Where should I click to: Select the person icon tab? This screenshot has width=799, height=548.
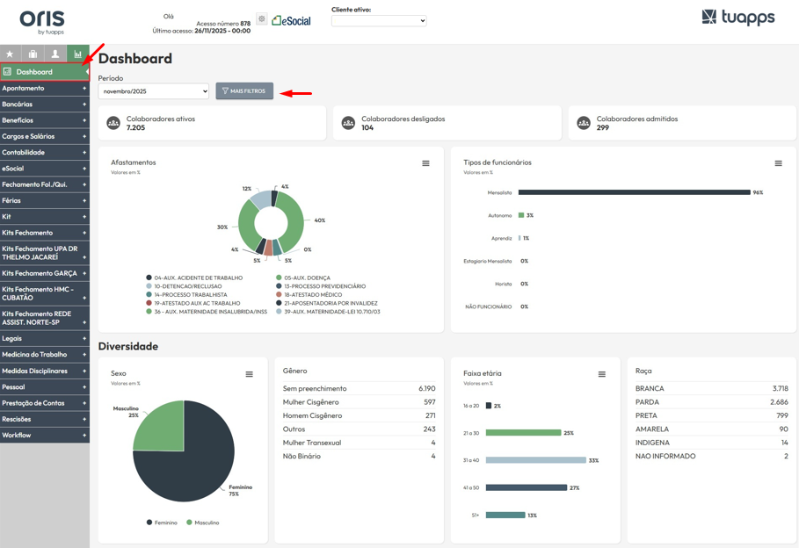coord(55,54)
